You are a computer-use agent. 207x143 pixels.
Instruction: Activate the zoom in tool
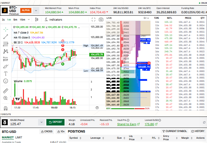6,98
